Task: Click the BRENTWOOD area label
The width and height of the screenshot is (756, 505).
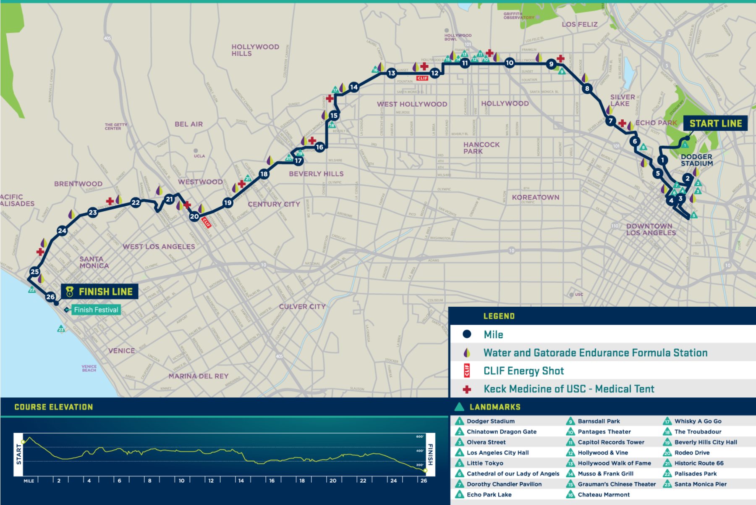Action: 78,184
